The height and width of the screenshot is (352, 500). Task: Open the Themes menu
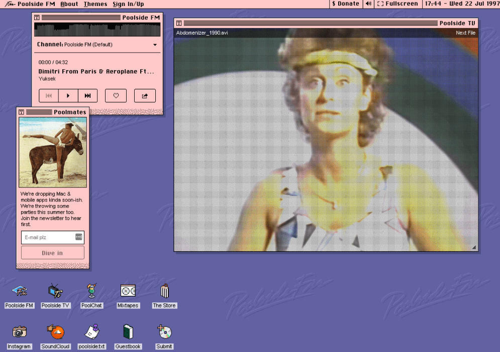(x=95, y=4)
